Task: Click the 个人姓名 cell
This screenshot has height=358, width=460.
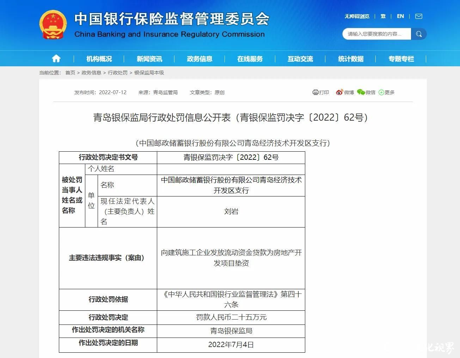Action: 121,169
